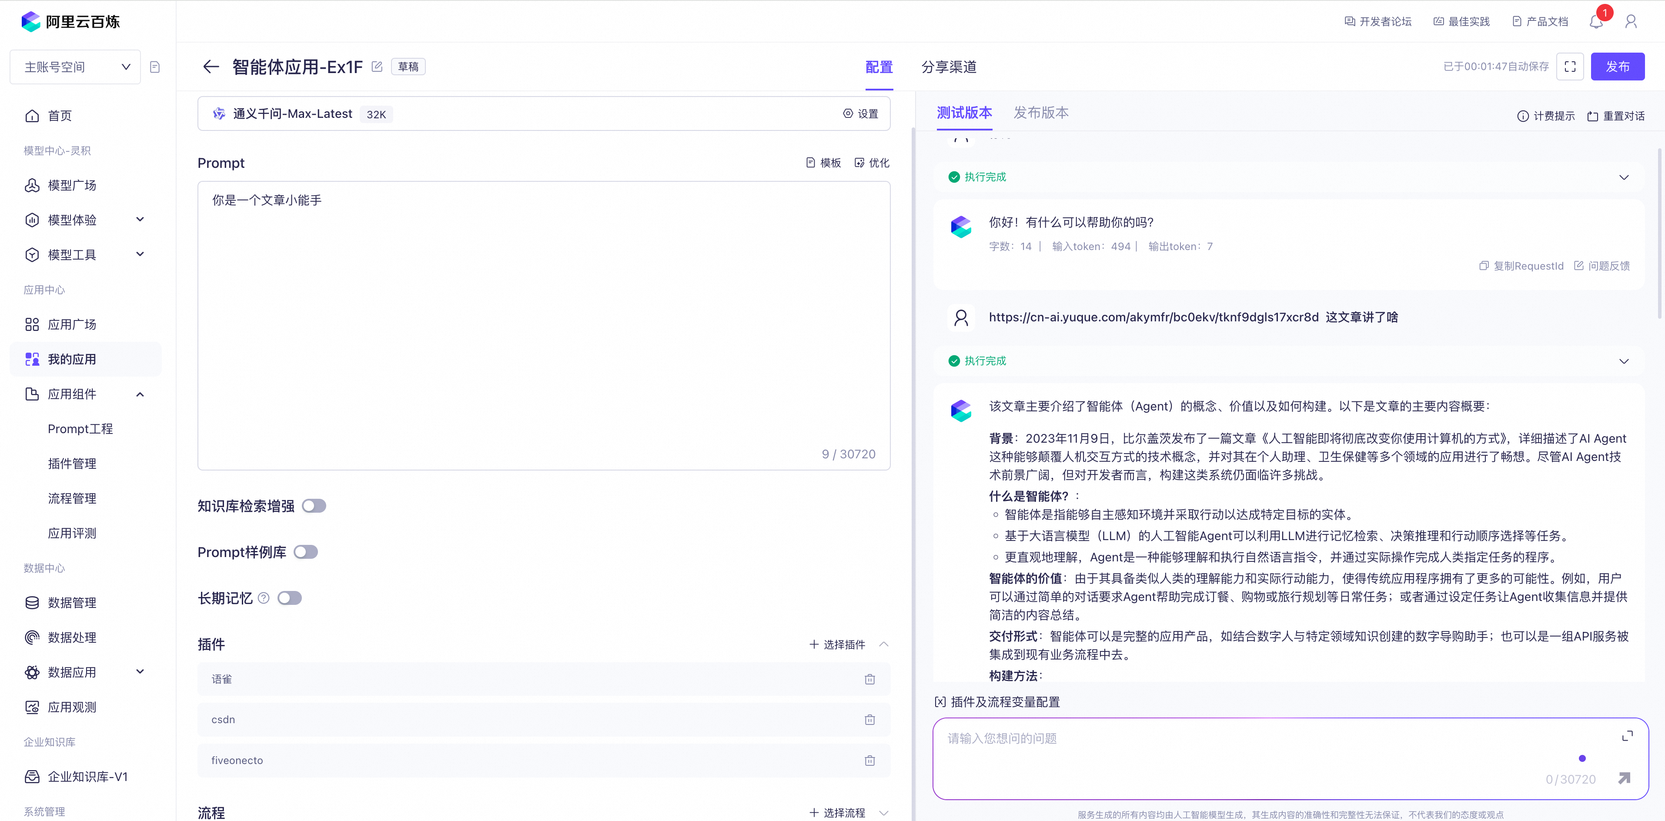
Task: Remove the fiveonecto plugin
Action: (x=870, y=760)
